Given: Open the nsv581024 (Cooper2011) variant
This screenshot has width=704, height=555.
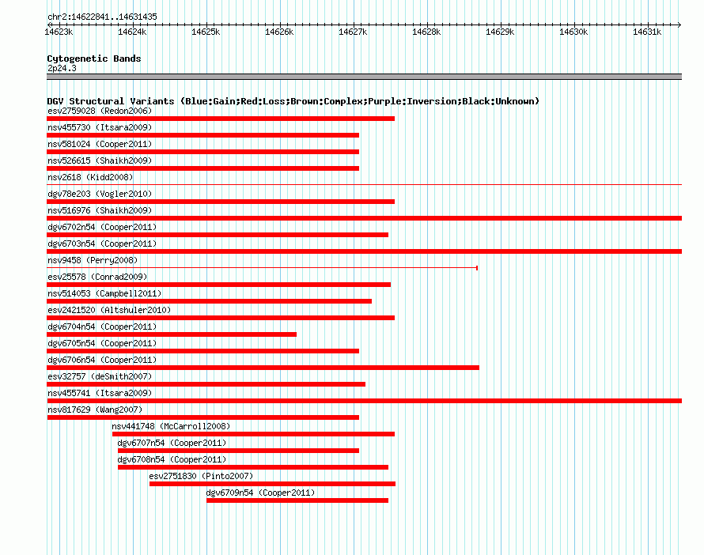Looking at the screenshot, I should pos(100,144).
